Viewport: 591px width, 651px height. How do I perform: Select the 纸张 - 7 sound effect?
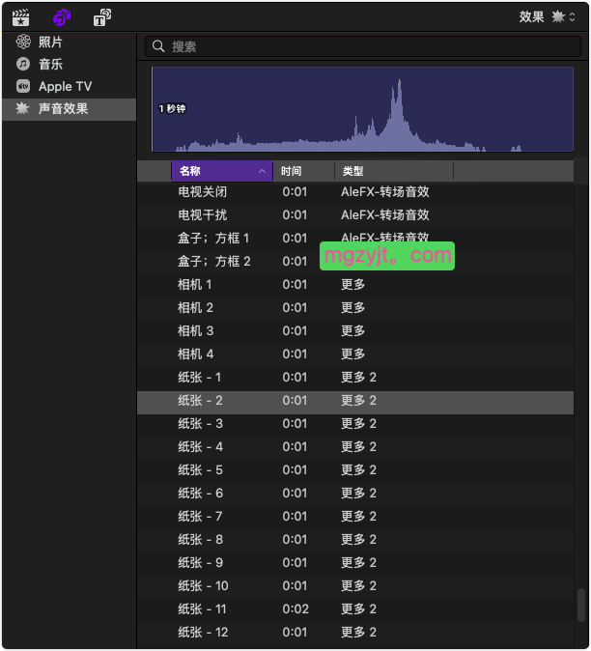tap(355, 517)
